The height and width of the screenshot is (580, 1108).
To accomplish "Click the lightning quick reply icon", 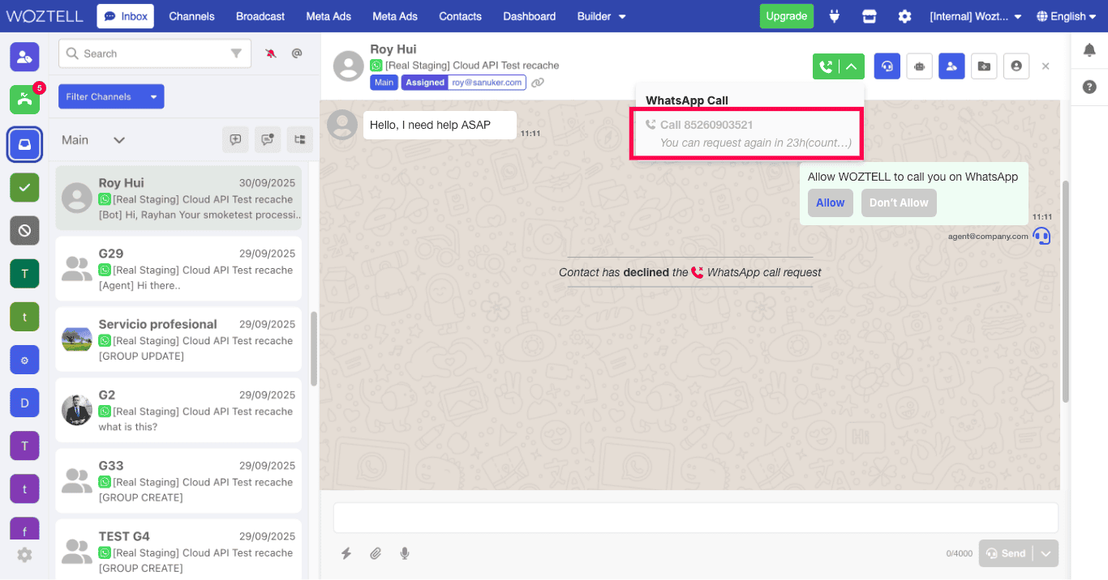I will (x=346, y=553).
